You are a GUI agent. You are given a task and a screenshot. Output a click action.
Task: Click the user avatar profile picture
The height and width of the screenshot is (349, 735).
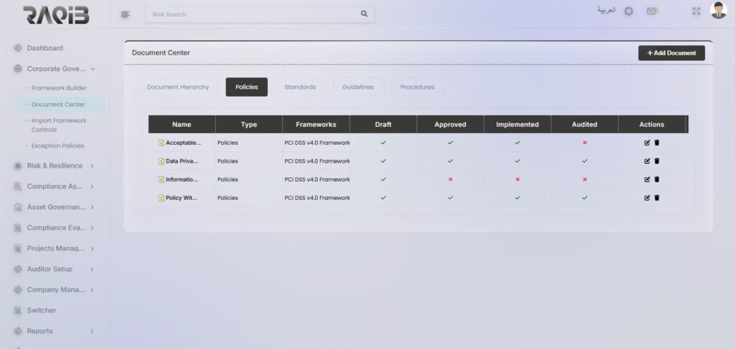click(718, 11)
